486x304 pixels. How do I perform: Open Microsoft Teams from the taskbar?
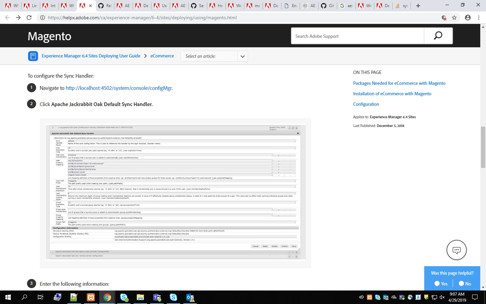157,297
